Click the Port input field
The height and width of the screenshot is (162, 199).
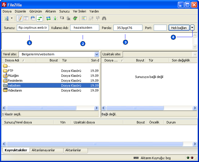(160, 28)
